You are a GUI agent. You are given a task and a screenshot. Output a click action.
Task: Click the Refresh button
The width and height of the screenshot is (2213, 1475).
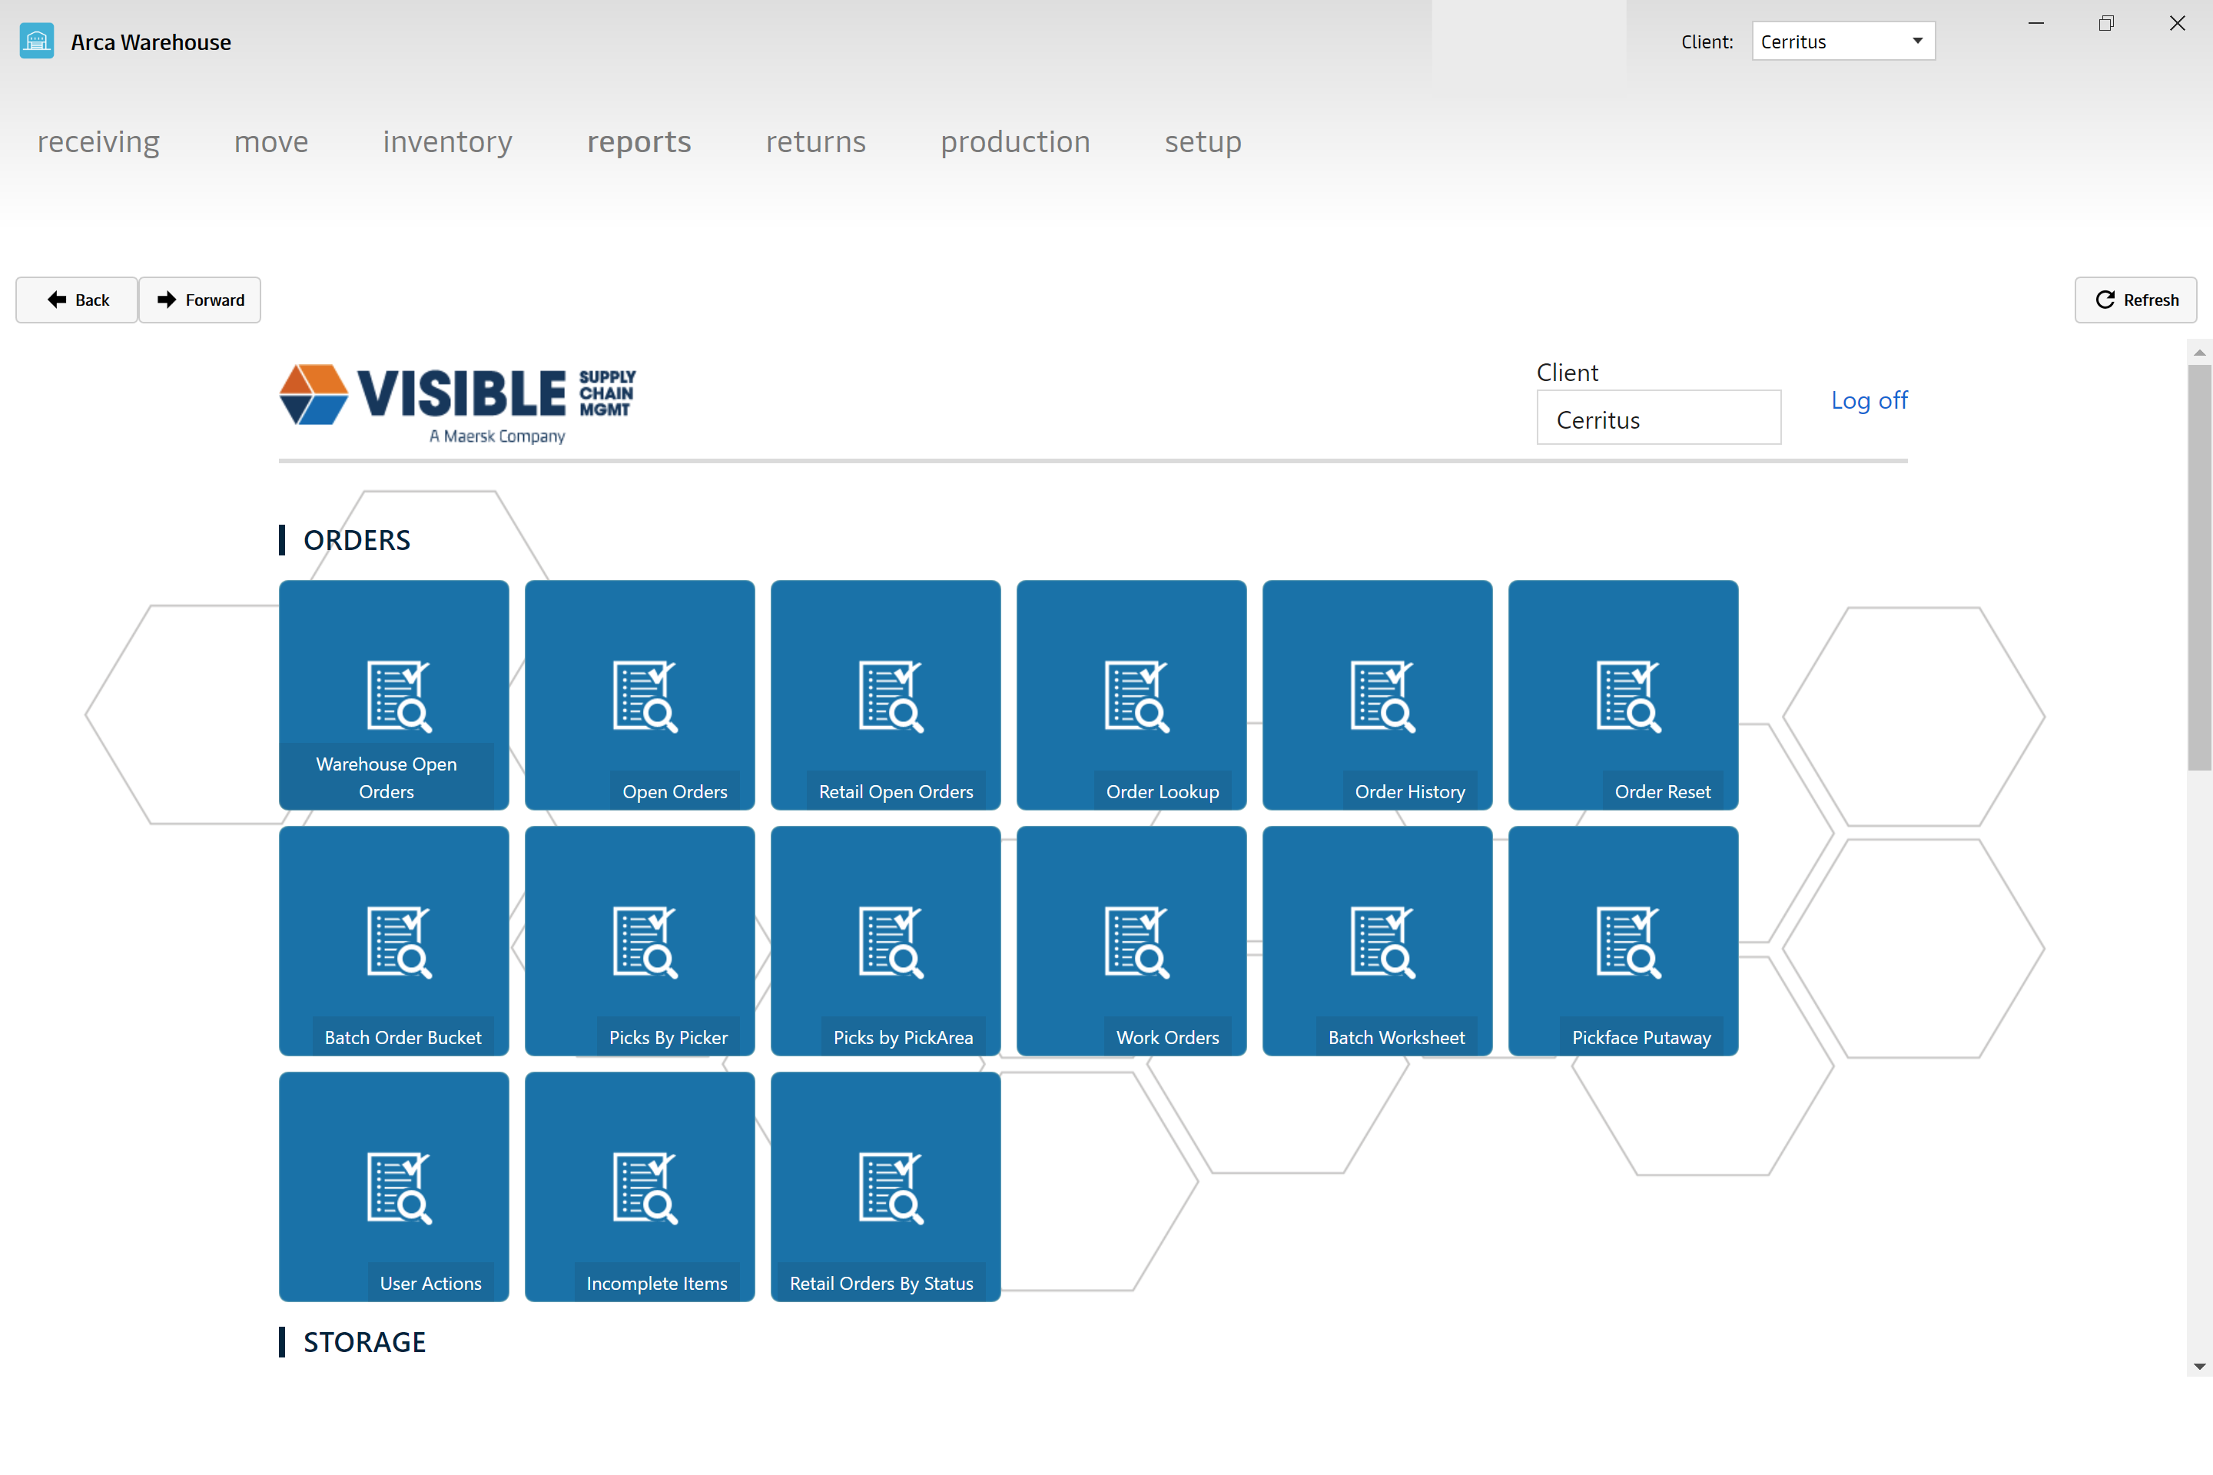click(2141, 300)
